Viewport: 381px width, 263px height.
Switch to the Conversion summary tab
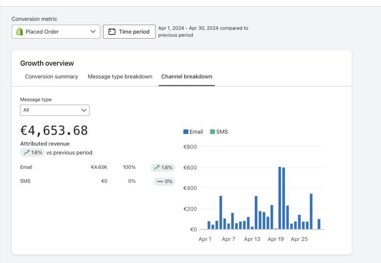[x=51, y=77]
